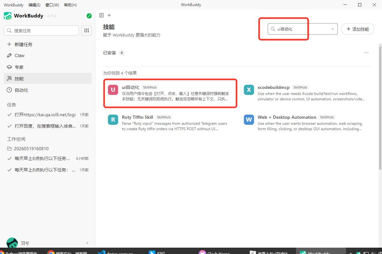Open the three-dots more options menu

pos(366,53)
